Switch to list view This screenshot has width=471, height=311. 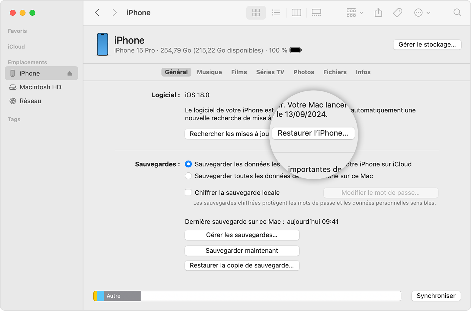point(276,13)
